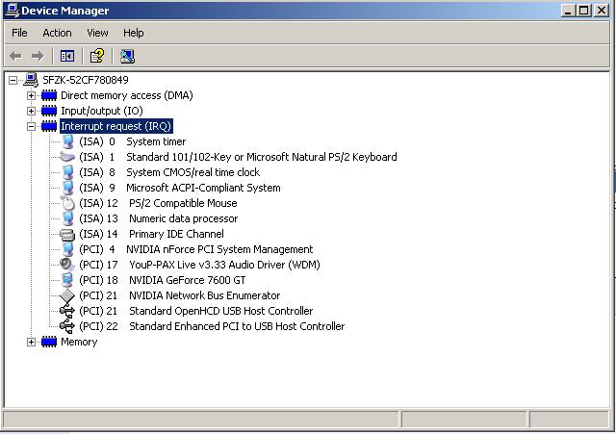The width and height of the screenshot is (616, 434).
Task: Expand the Direct memory access (DMA) node
Action: 31,95
